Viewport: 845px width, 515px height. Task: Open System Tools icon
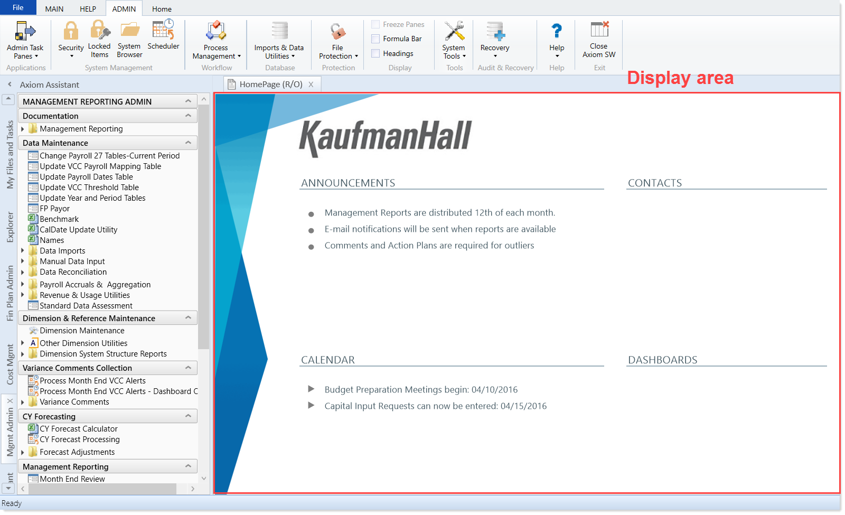pyautogui.click(x=454, y=31)
